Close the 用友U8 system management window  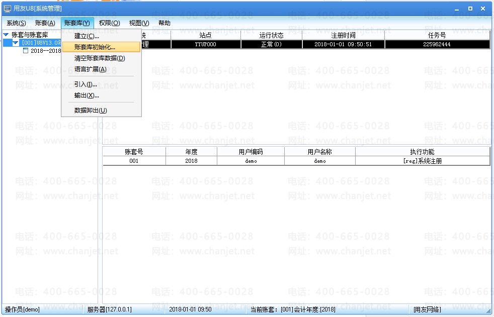[x=483, y=9]
